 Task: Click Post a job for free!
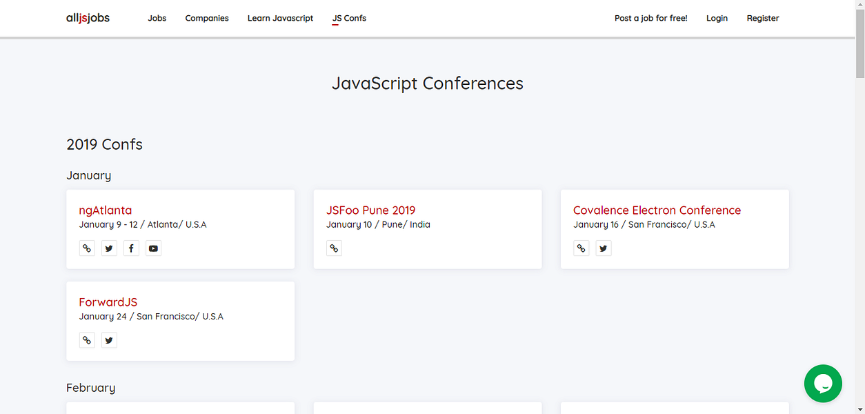tap(651, 18)
